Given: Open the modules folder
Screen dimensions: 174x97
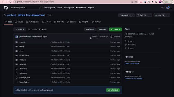Looking at the screenshot, I should [23, 60].
